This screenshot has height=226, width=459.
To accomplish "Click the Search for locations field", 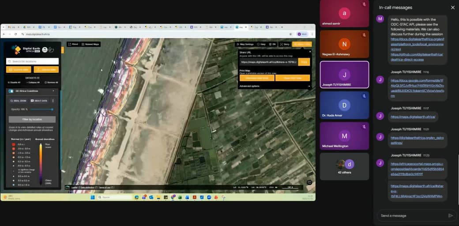I will (32, 61).
